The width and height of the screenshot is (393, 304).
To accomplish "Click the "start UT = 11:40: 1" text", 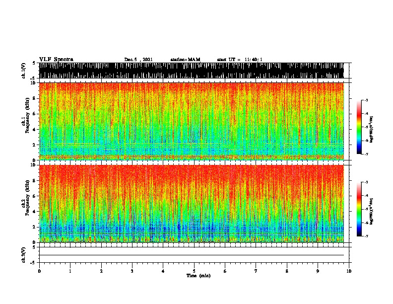I will (x=240, y=60).
